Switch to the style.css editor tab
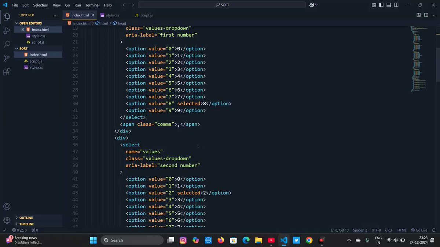Screen dimensions: 440x247 [x=113, y=15]
